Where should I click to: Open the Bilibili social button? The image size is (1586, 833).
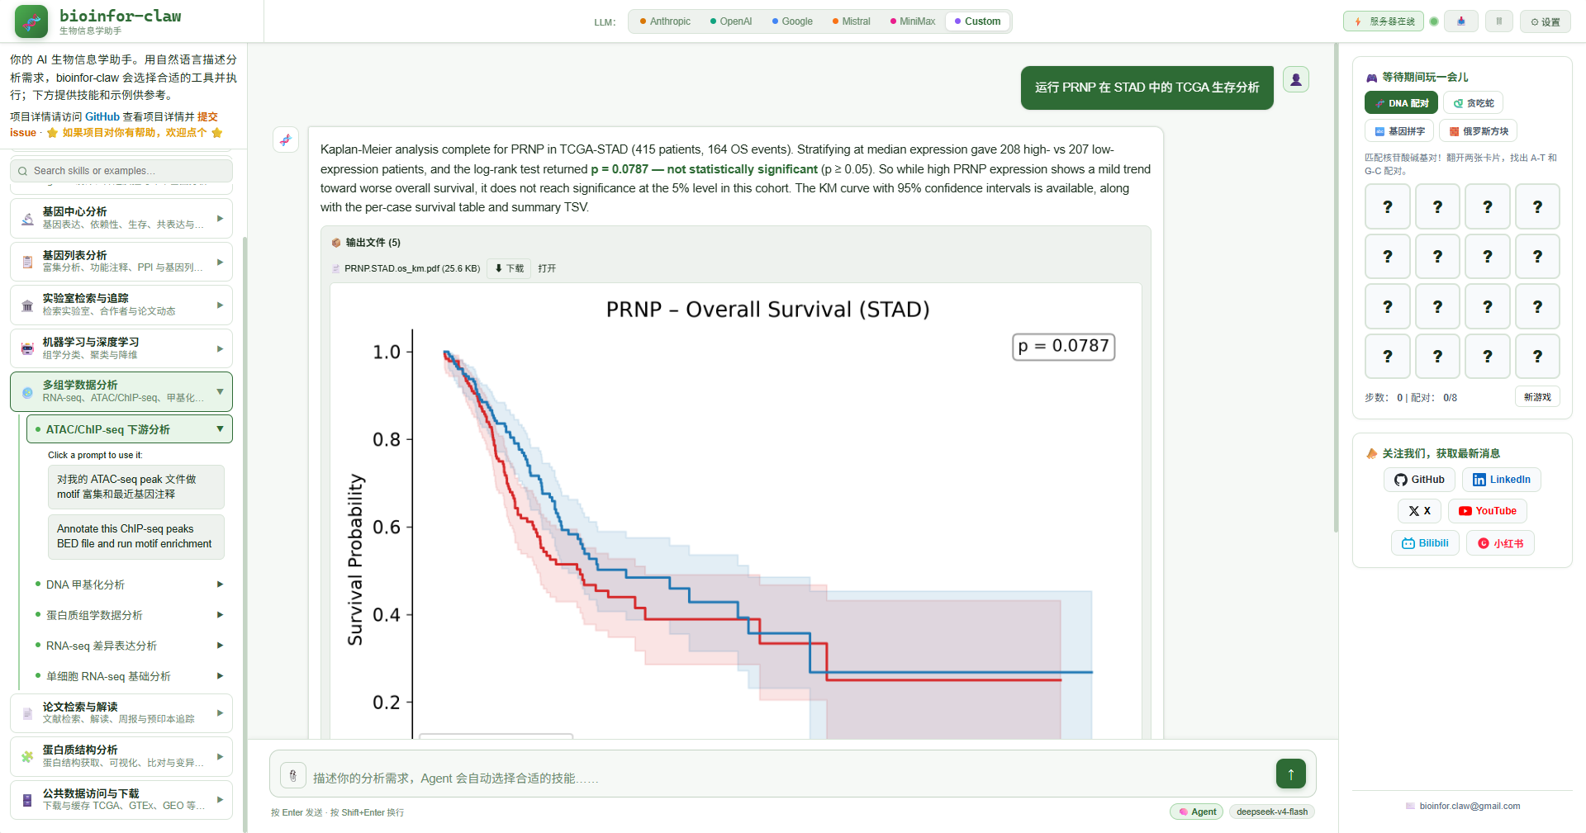point(1425,543)
